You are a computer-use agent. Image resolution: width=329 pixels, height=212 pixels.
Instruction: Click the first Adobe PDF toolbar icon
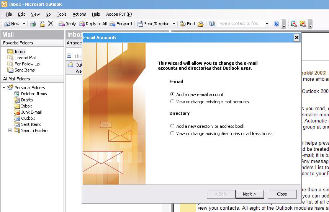[294, 24]
